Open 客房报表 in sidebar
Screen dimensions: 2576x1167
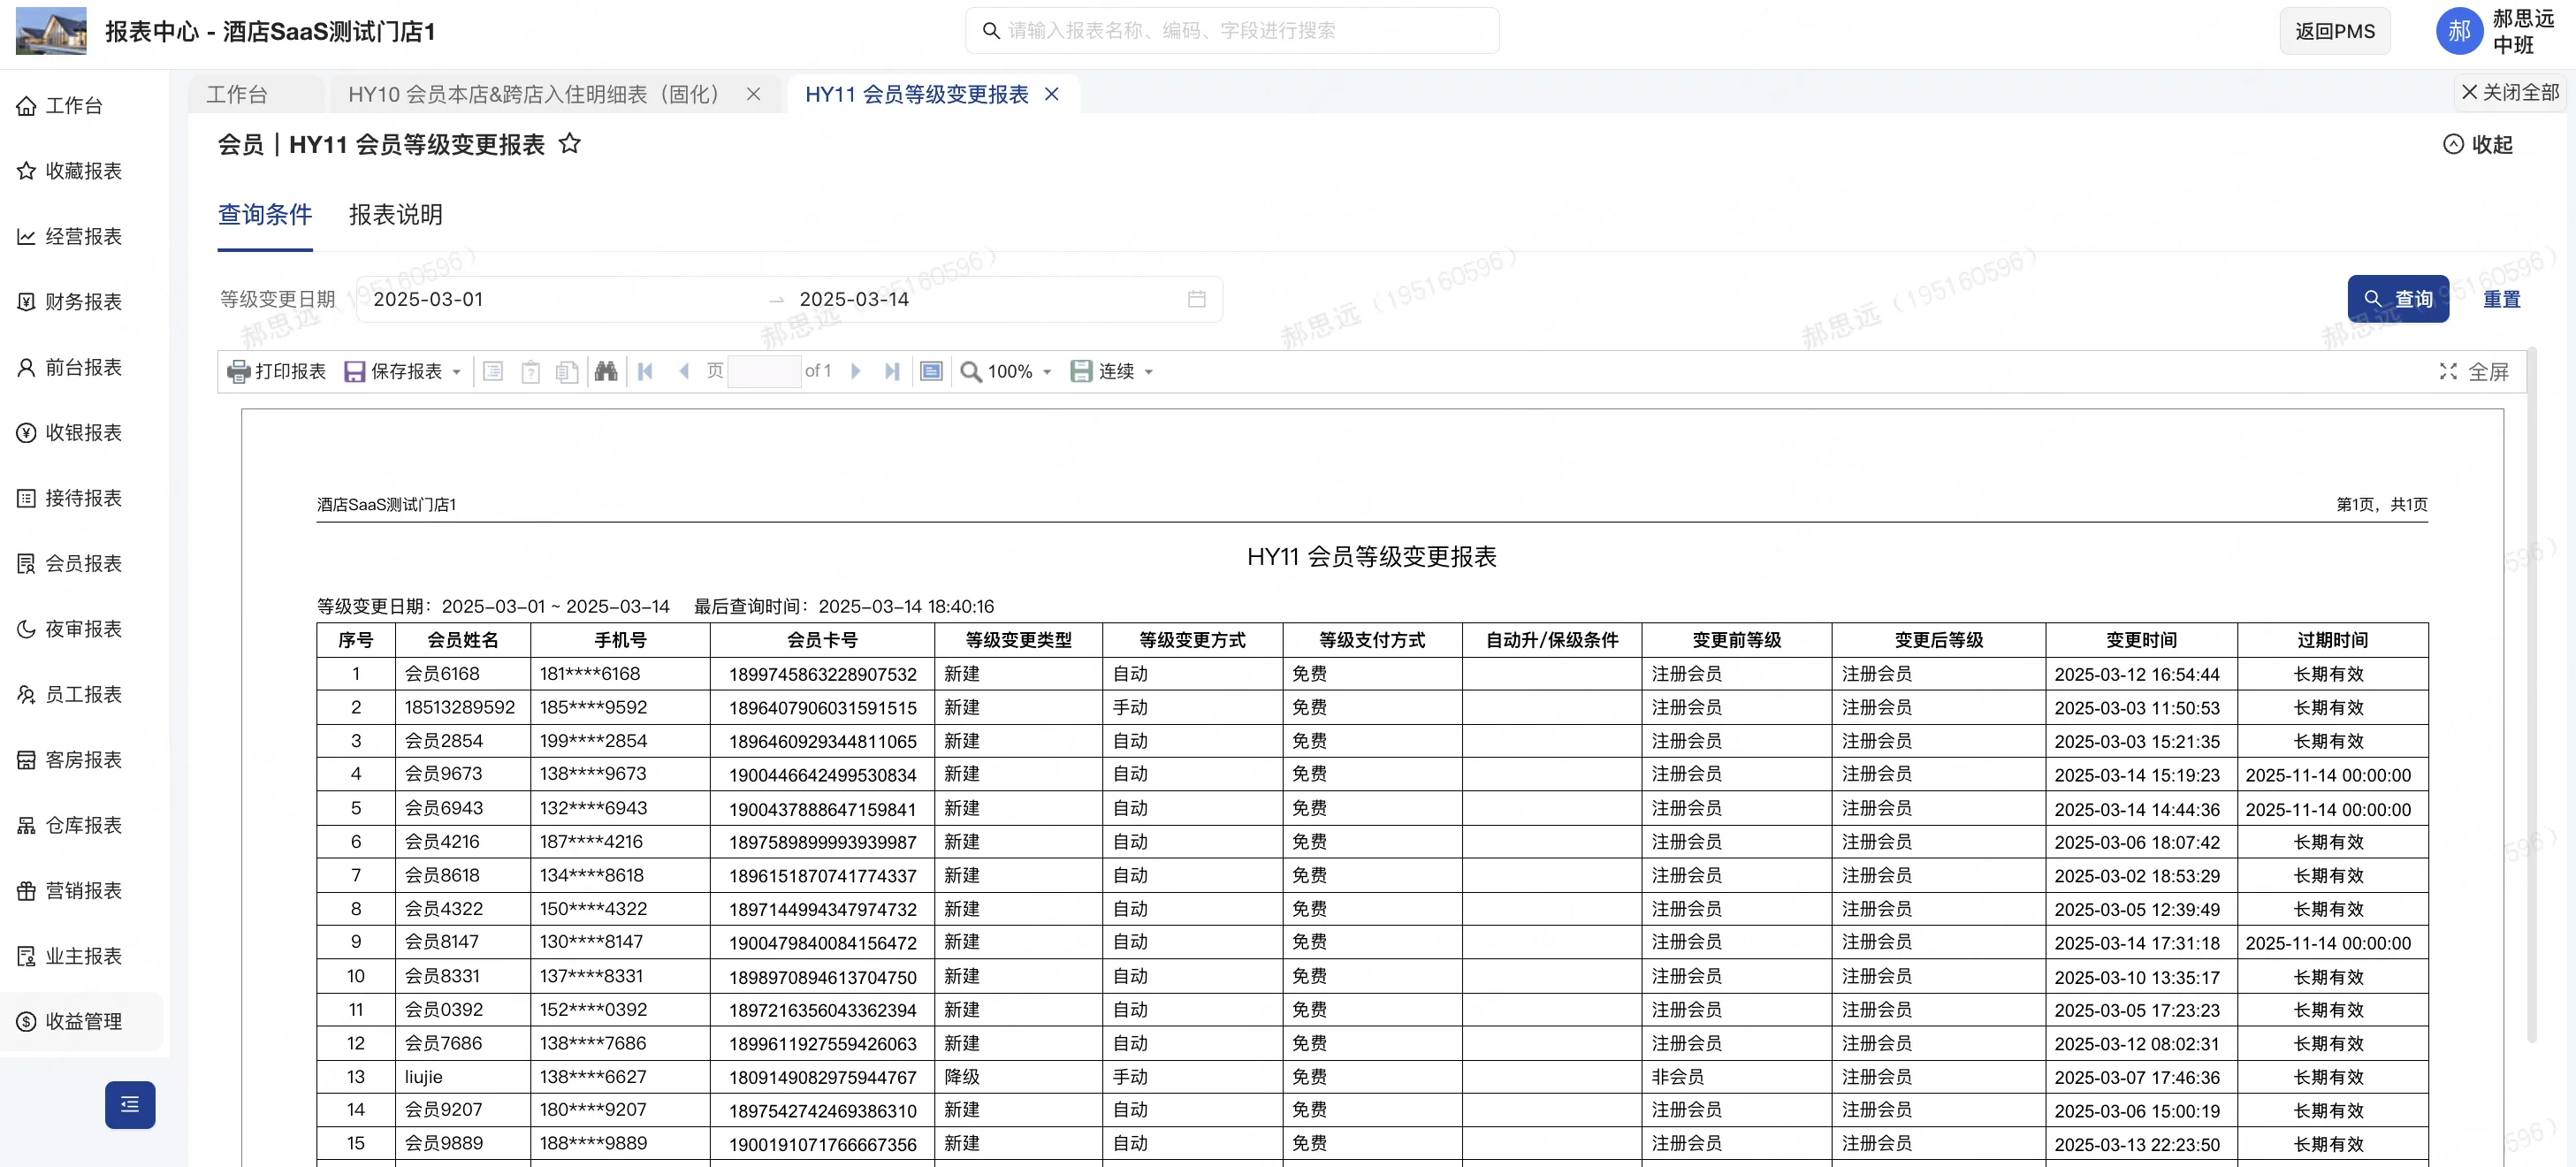pyautogui.click(x=69, y=759)
